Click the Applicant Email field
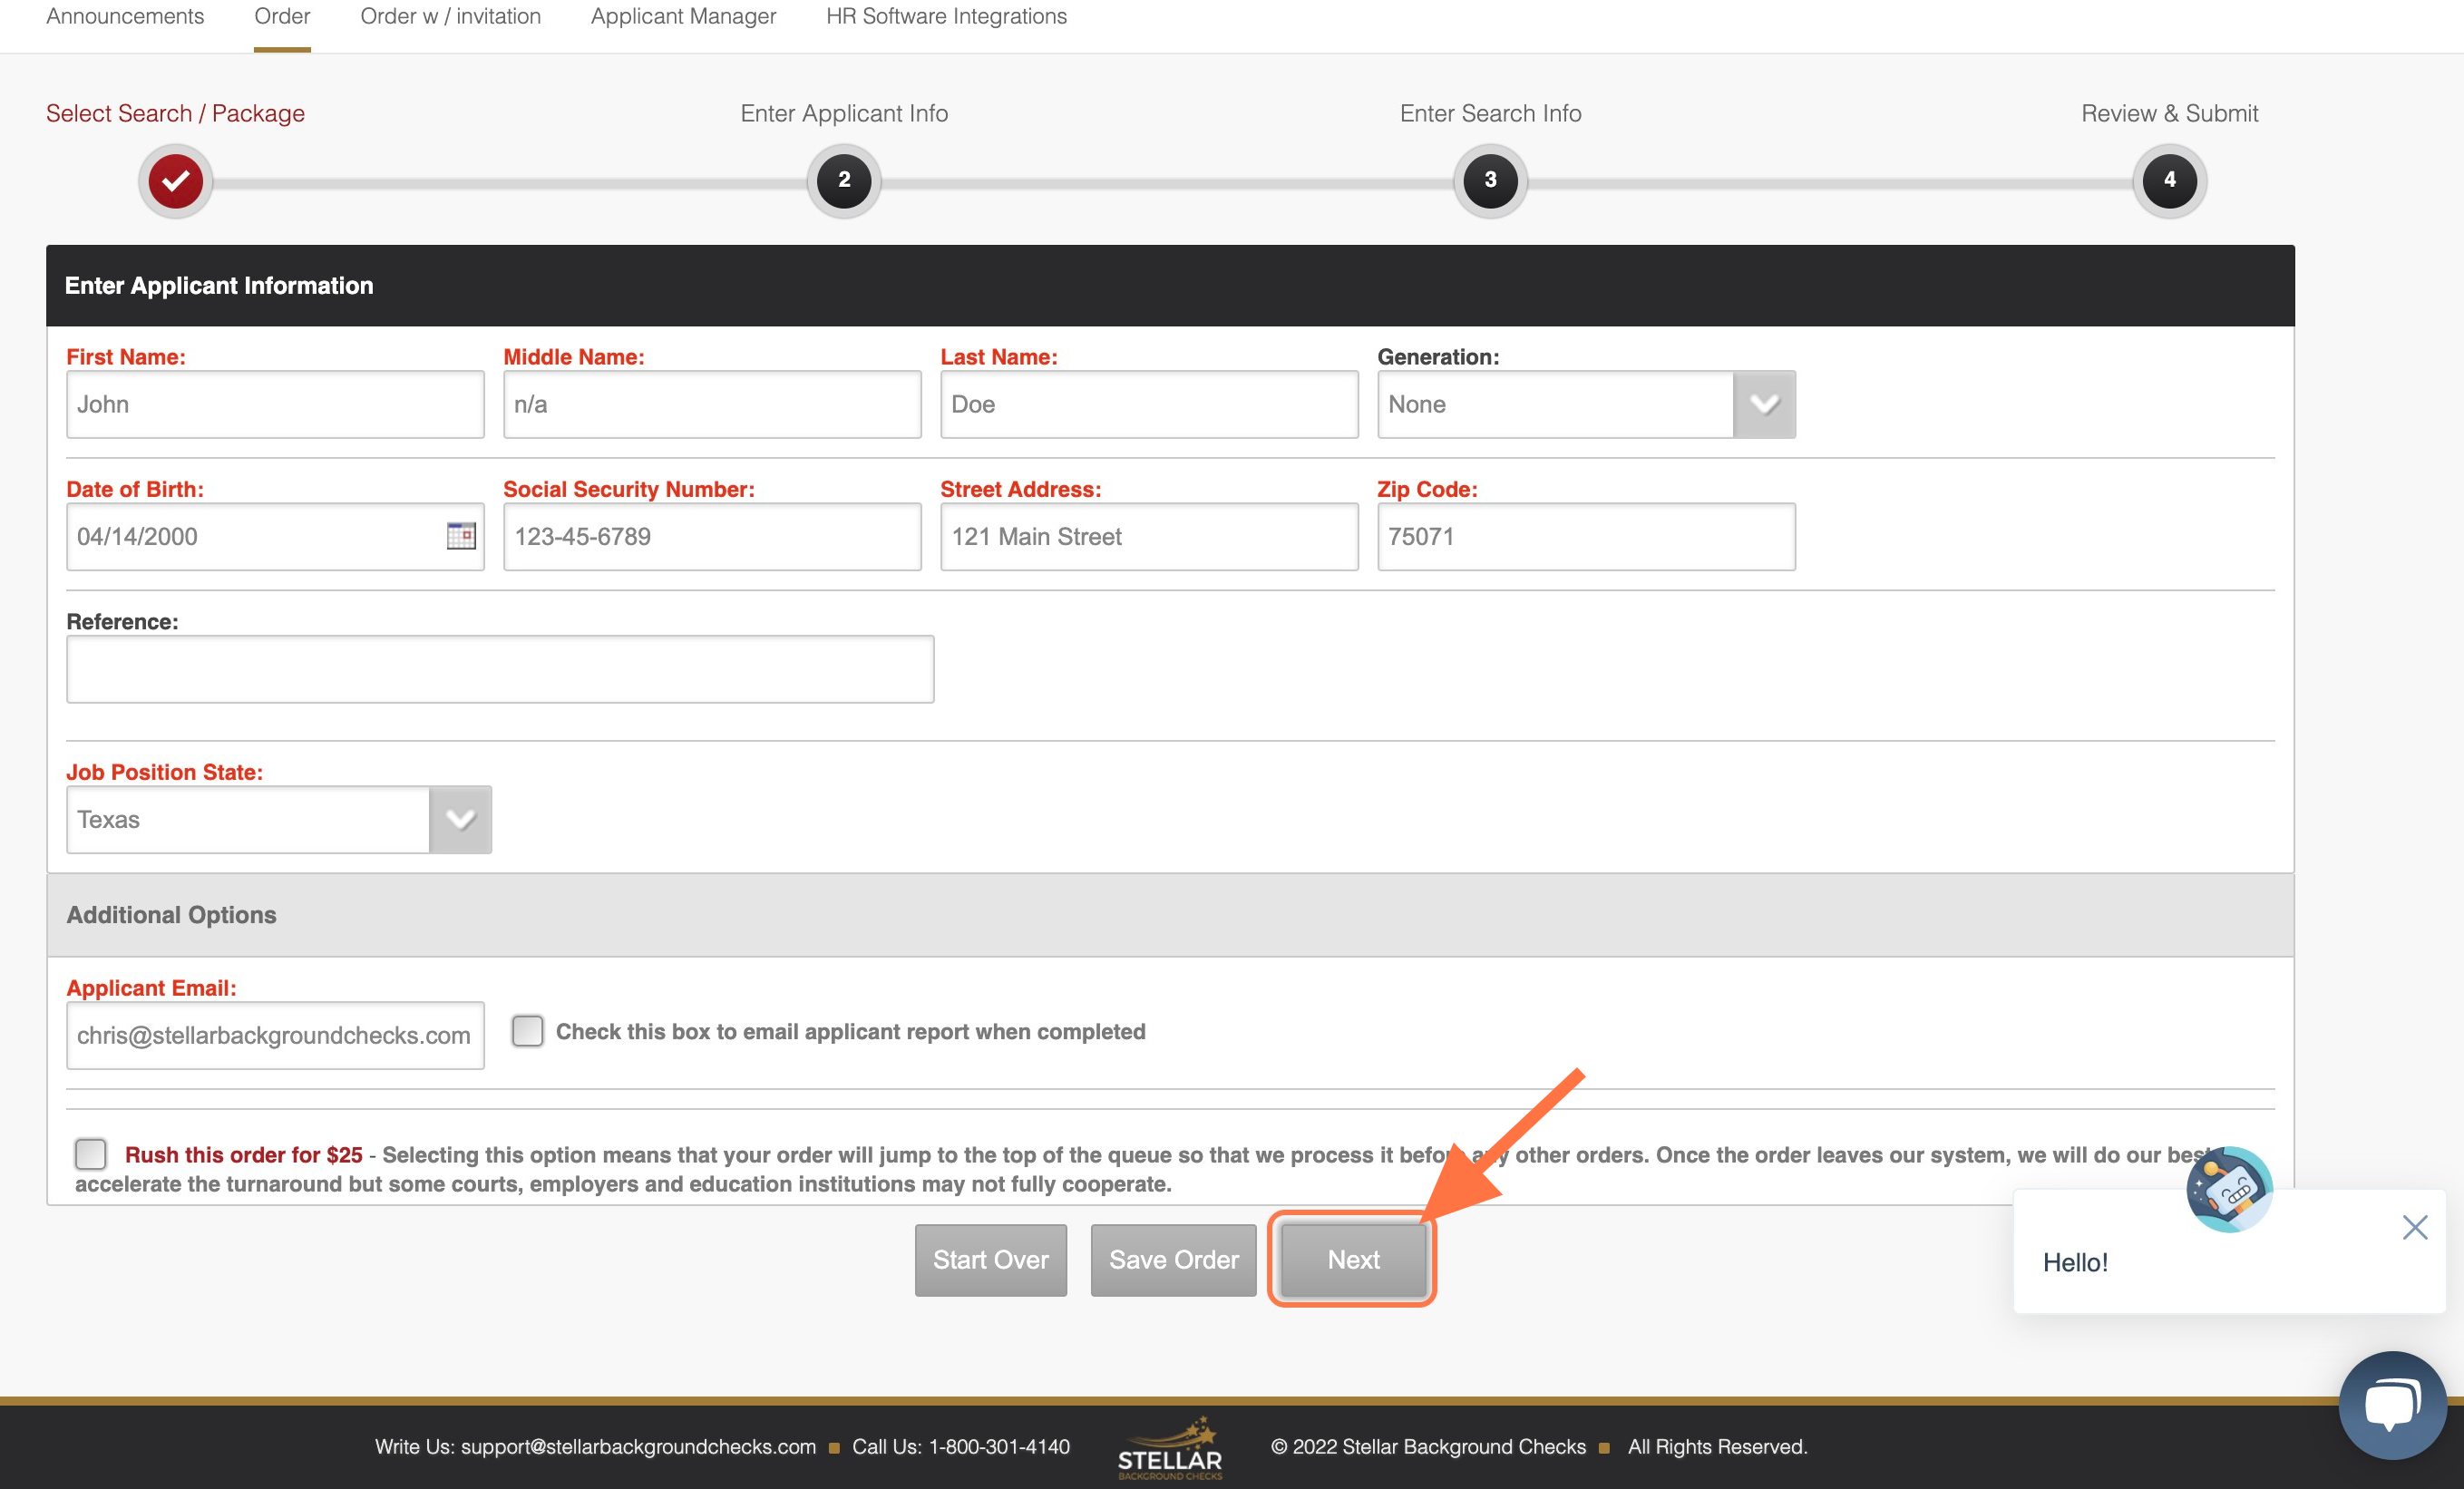The height and width of the screenshot is (1489, 2464). 275,1035
